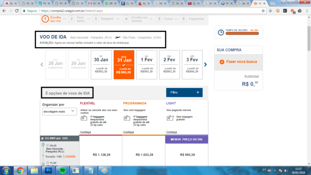Screen dimensions: 311x175
Task: Open the Windows Start menu
Action: coord(6,171)
